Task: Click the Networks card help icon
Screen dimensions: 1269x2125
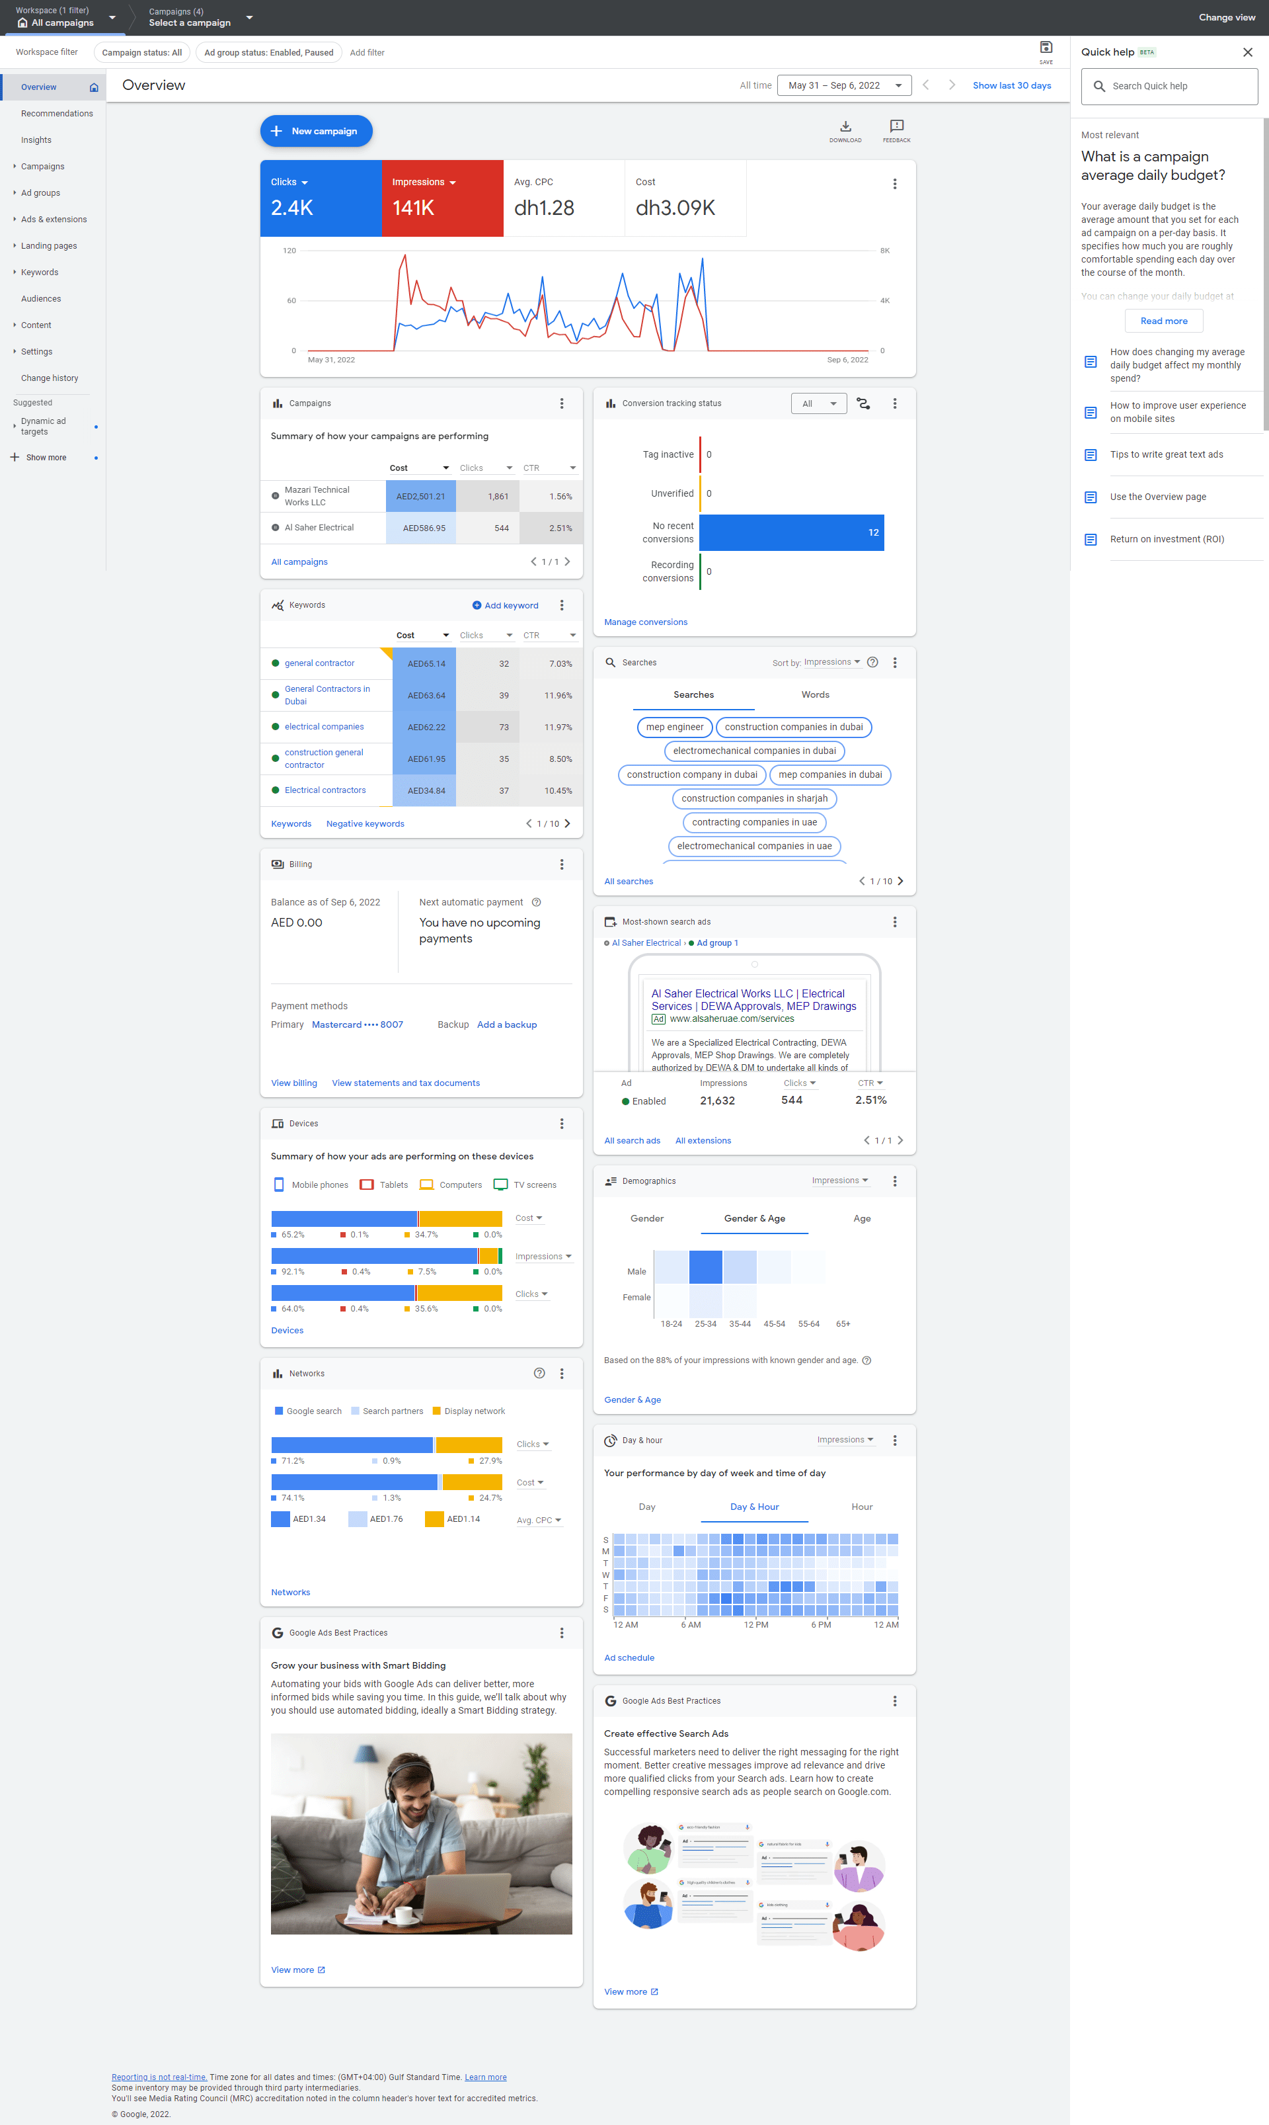Action: [539, 1373]
